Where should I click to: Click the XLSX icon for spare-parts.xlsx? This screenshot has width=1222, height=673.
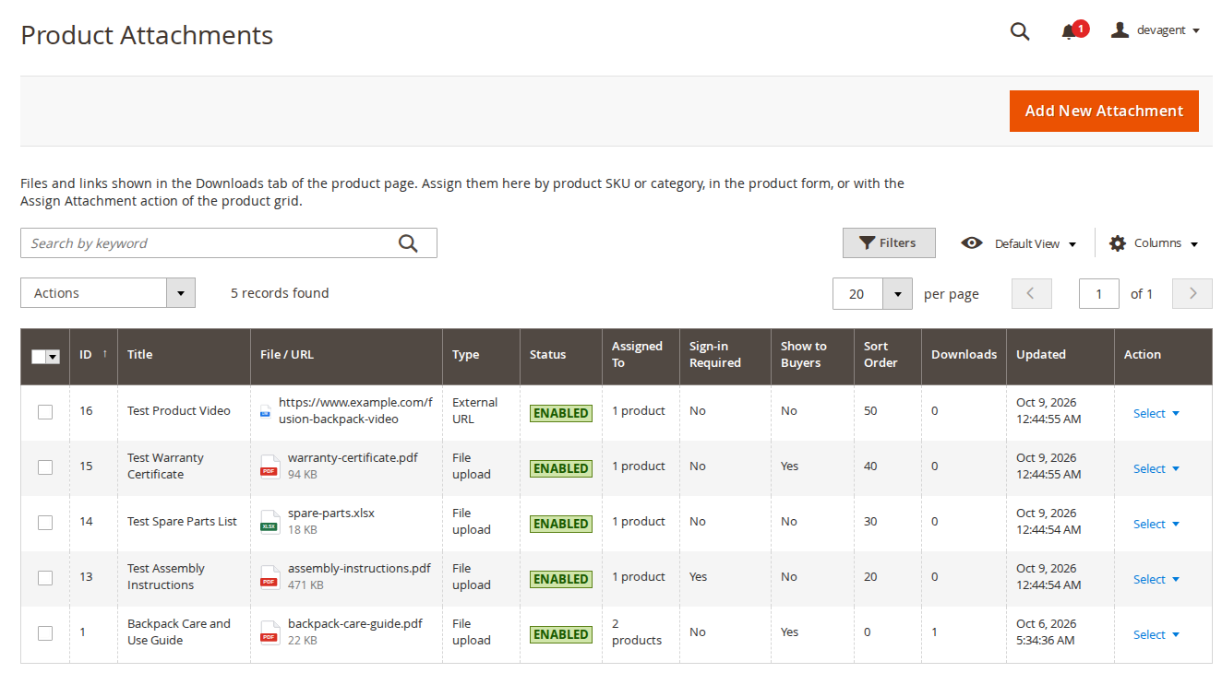tap(269, 521)
